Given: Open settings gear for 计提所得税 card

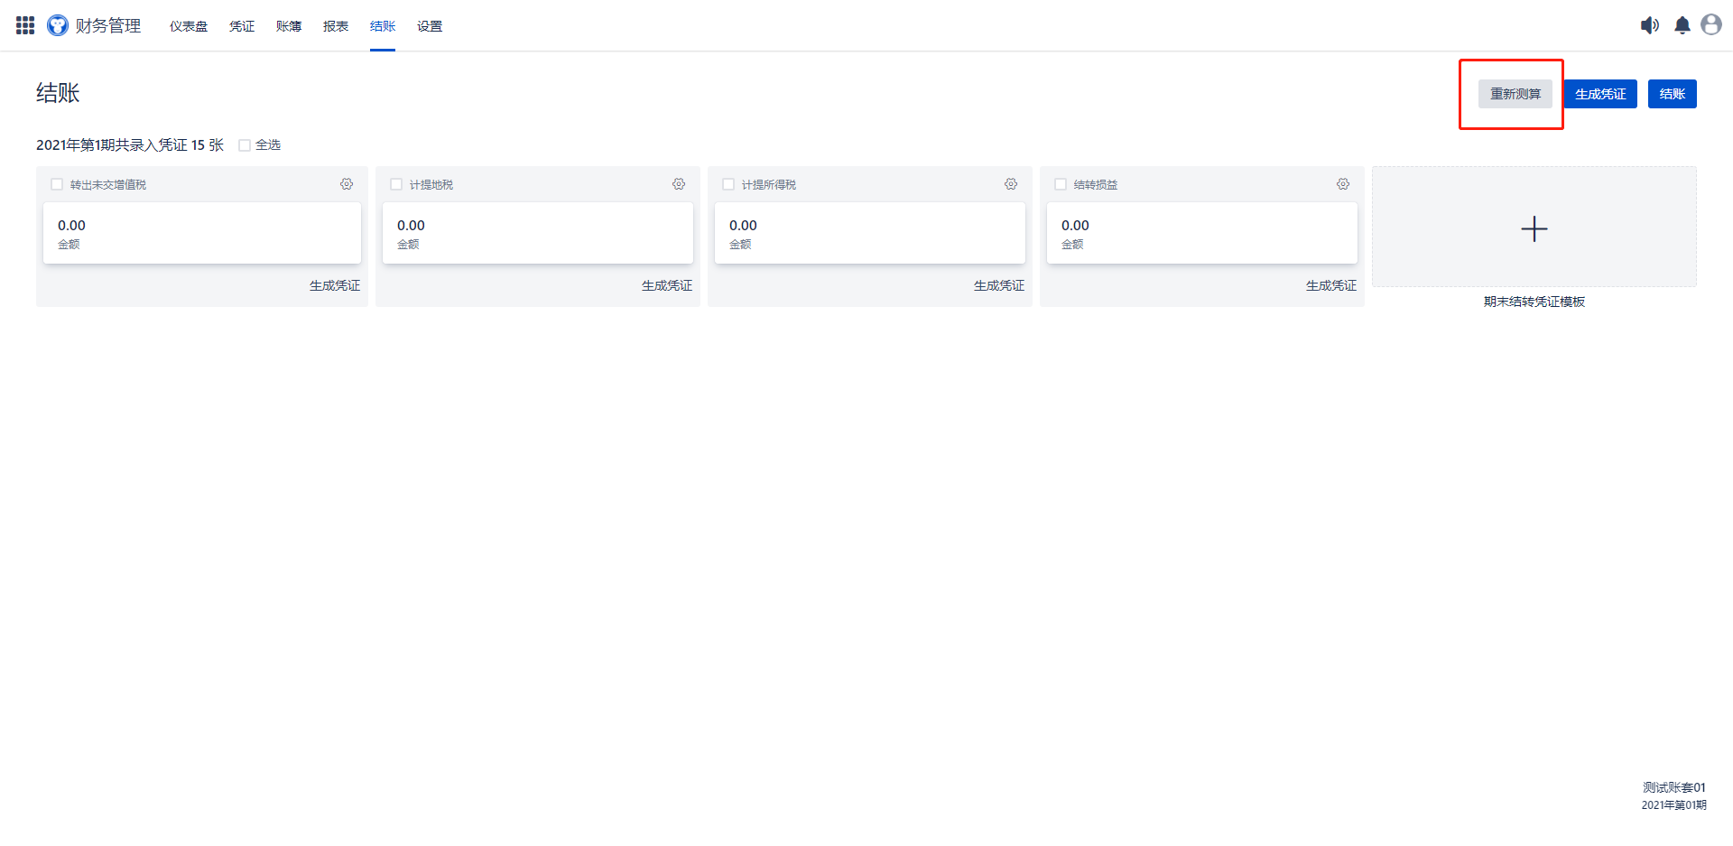Looking at the screenshot, I should pos(1011,184).
